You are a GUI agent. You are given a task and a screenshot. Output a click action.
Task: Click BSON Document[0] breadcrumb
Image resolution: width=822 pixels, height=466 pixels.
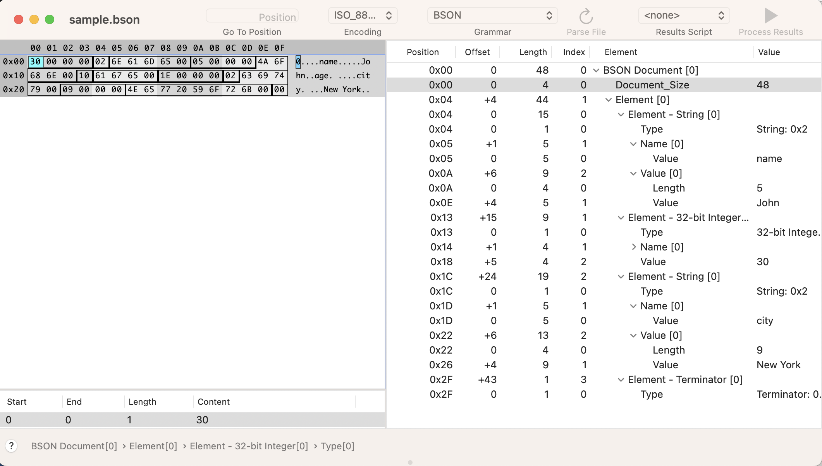pos(74,446)
